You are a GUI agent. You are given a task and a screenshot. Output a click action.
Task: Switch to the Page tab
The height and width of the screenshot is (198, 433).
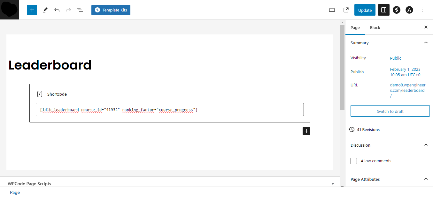pos(355,27)
